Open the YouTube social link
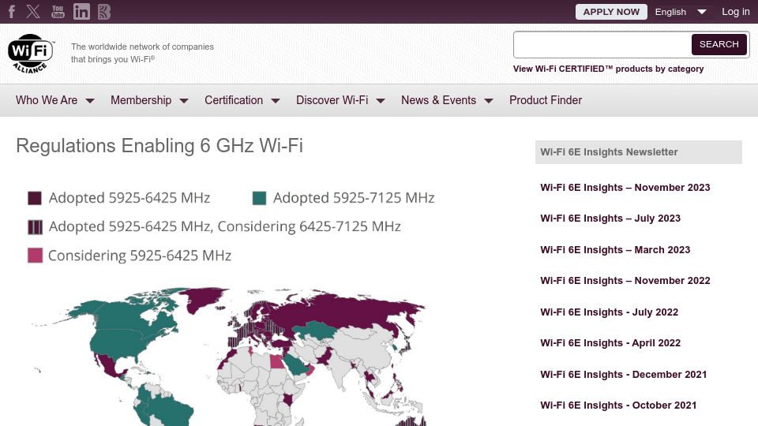The image size is (758, 426). (x=58, y=12)
